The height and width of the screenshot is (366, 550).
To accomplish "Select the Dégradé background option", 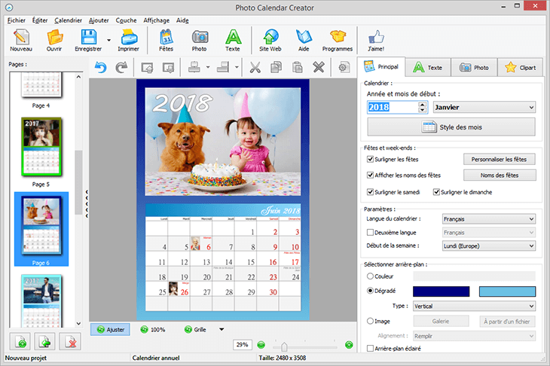I will [370, 291].
